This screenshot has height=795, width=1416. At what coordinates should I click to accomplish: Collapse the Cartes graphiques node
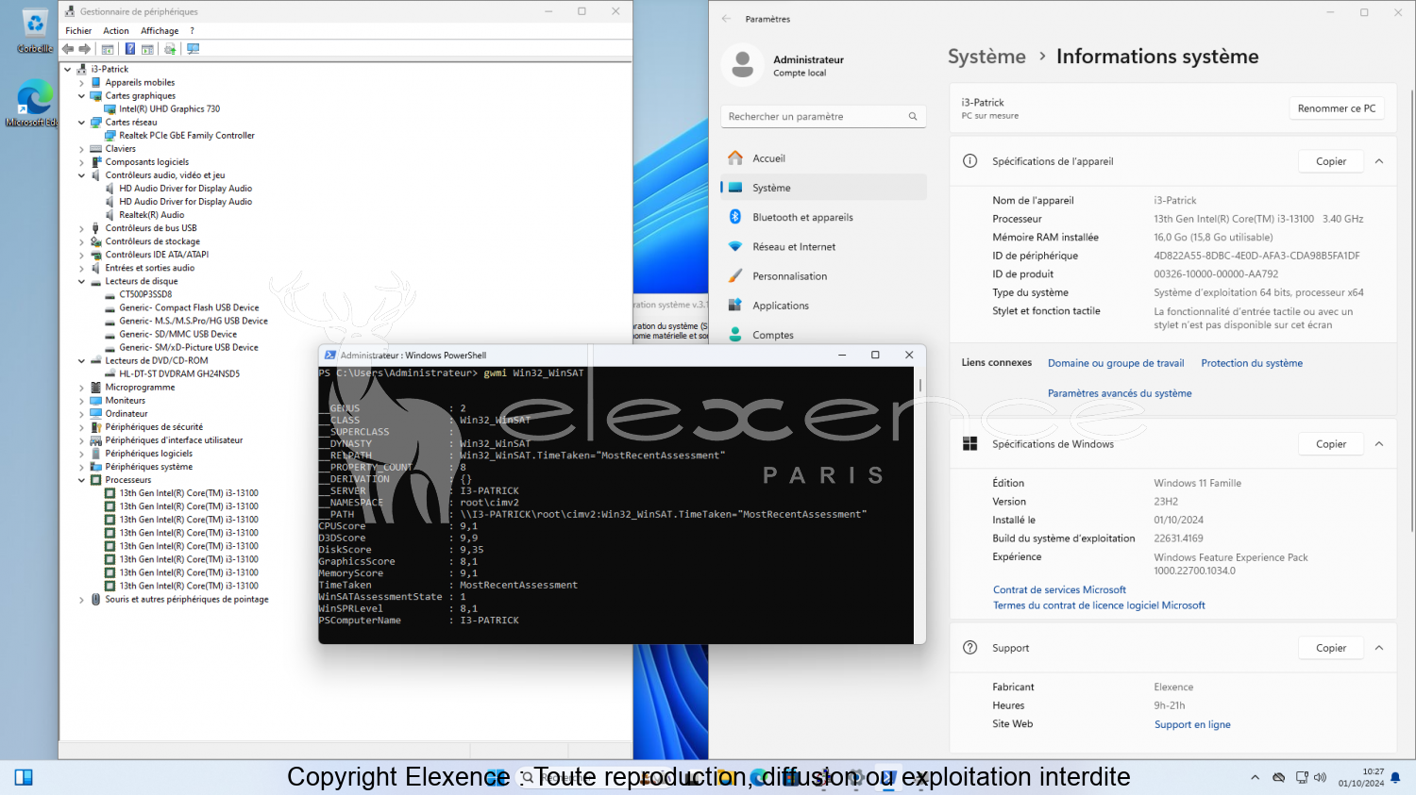81,96
